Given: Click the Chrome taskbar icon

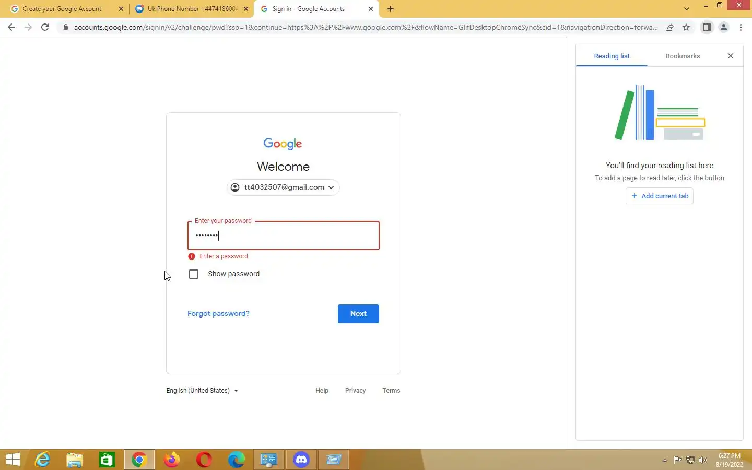Looking at the screenshot, I should (x=139, y=460).
